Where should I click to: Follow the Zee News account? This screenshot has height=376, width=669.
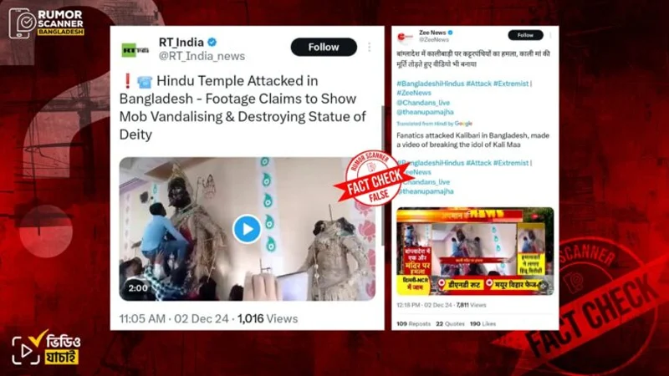click(x=525, y=35)
